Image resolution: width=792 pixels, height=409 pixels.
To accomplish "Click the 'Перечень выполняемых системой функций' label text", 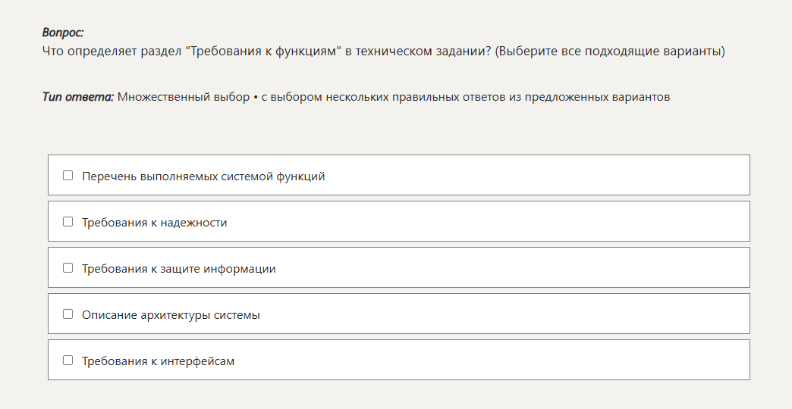I will pos(203,176).
